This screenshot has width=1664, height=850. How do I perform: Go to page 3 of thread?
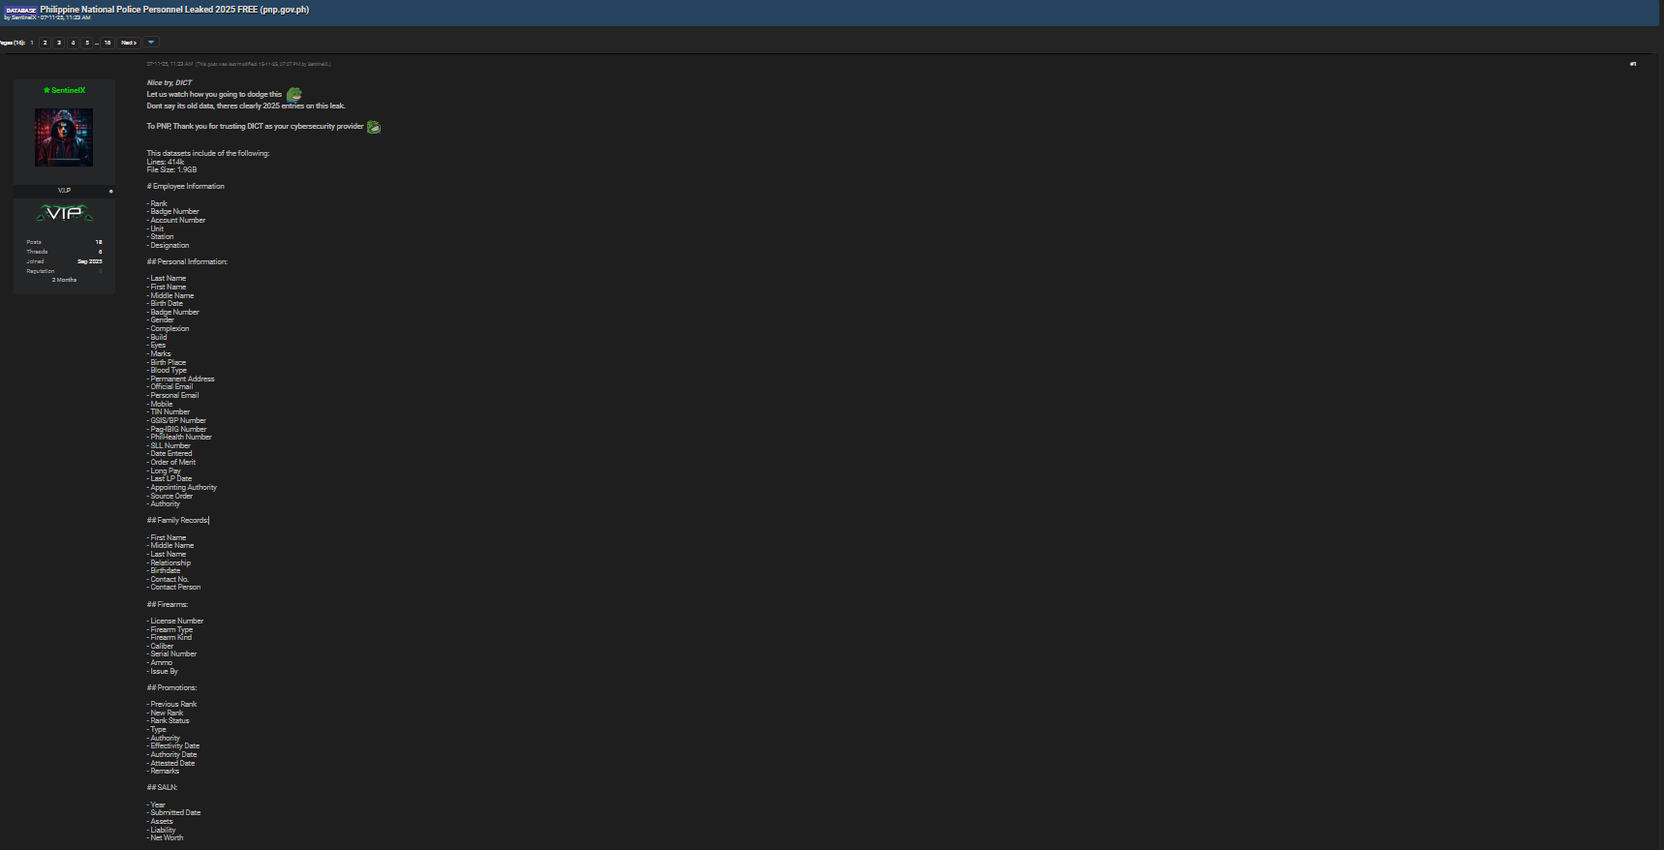click(x=59, y=43)
